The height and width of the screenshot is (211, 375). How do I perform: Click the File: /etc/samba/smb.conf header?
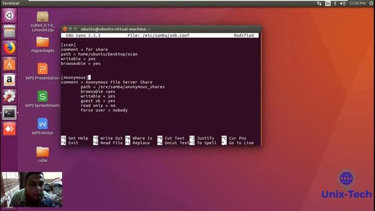click(x=158, y=35)
